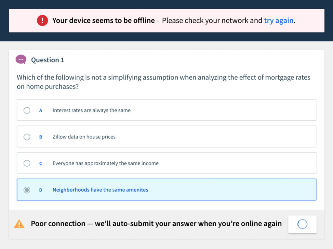333x249 pixels.
Task: Choose radio button for same income option
Action: tap(27, 163)
